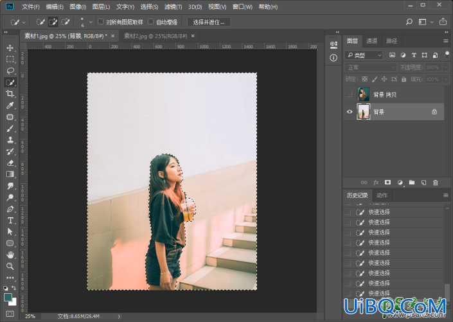Enable 对所有图层取样 checkbox
This screenshot has width=453, height=322.
pyautogui.click(x=100, y=22)
